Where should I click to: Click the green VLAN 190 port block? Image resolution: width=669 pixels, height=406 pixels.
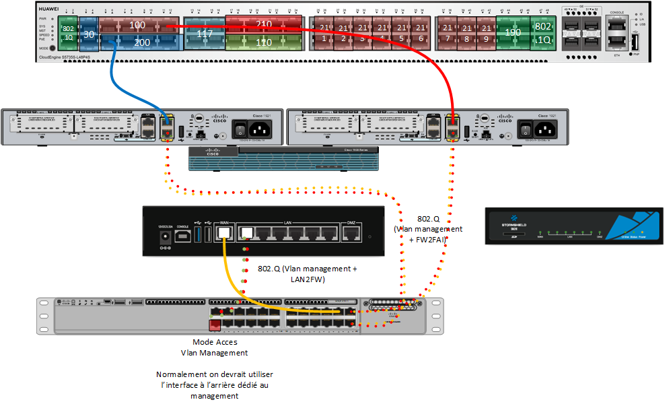(x=512, y=33)
